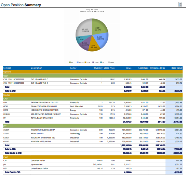Click the 4734.T symbol cell

coord(6,134)
